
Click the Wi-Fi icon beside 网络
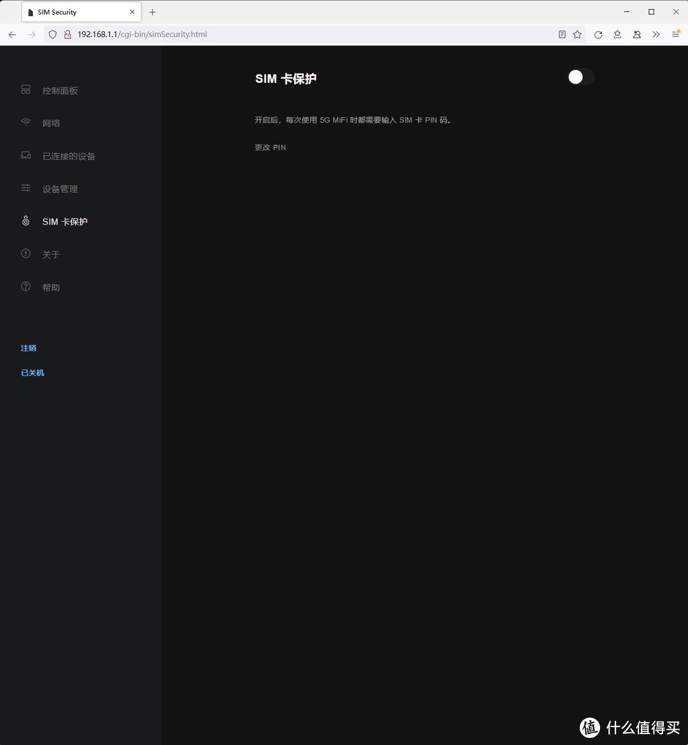click(x=25, y=122)
